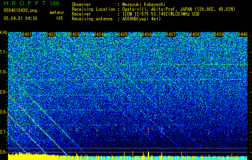Click the 0435 time marker
Screen dimensions: 252x160
[123, 34]
